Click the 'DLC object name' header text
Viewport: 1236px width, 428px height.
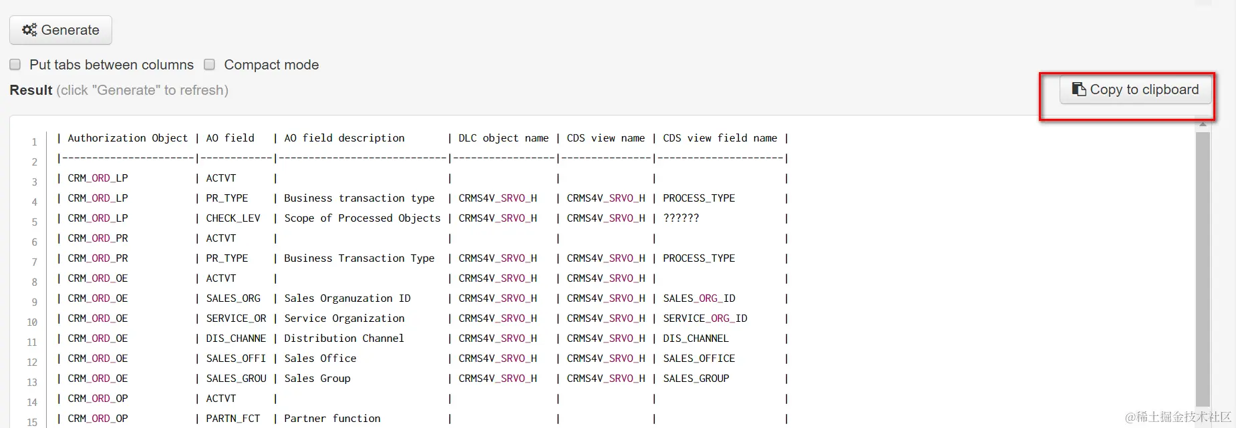[503, 138]
